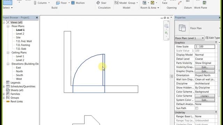
Task: Click the Schedules/Quantities icon
Action: point(8,86)
